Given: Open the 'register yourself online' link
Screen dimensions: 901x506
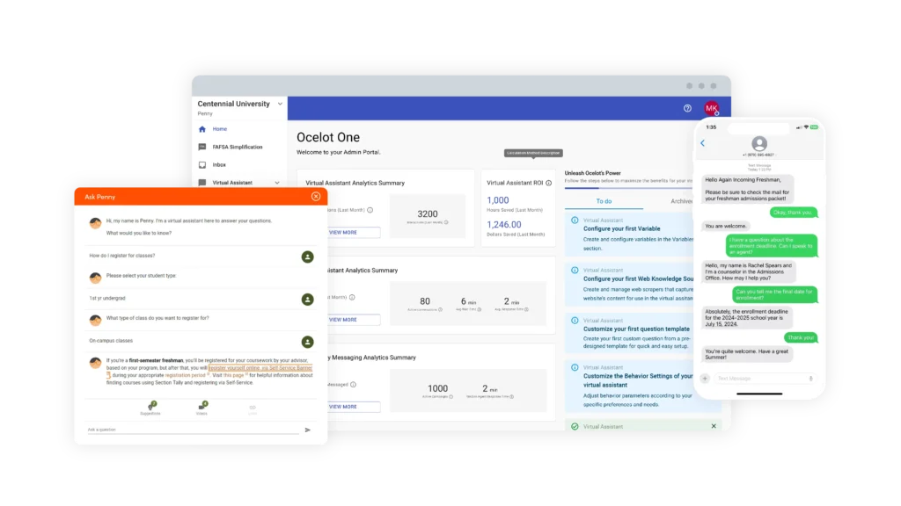Looking at the screenshot, I should [x=260, y=368].
